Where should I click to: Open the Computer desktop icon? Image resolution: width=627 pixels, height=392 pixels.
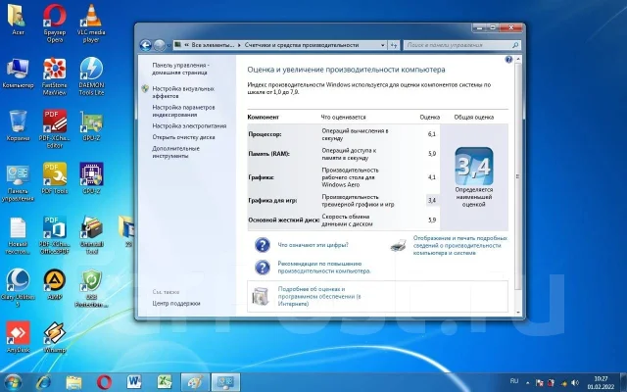tap(18, 73)
